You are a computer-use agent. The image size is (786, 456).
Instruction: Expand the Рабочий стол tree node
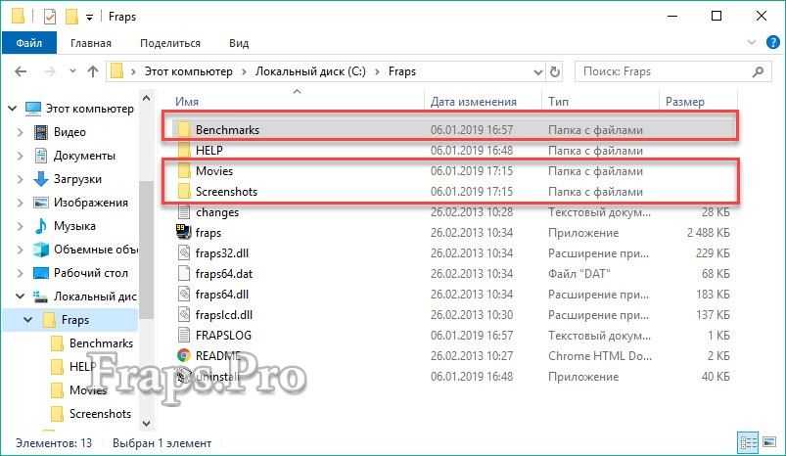tap(20, 273)
